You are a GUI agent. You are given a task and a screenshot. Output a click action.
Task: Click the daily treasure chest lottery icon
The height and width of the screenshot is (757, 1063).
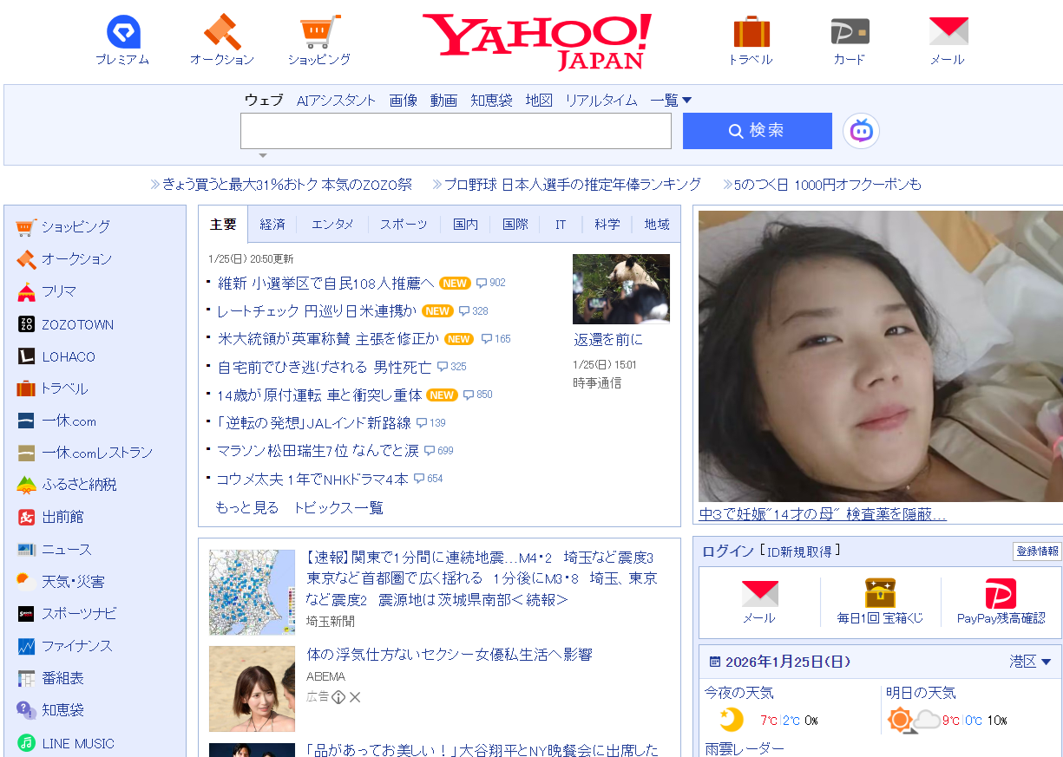point(880,595)
